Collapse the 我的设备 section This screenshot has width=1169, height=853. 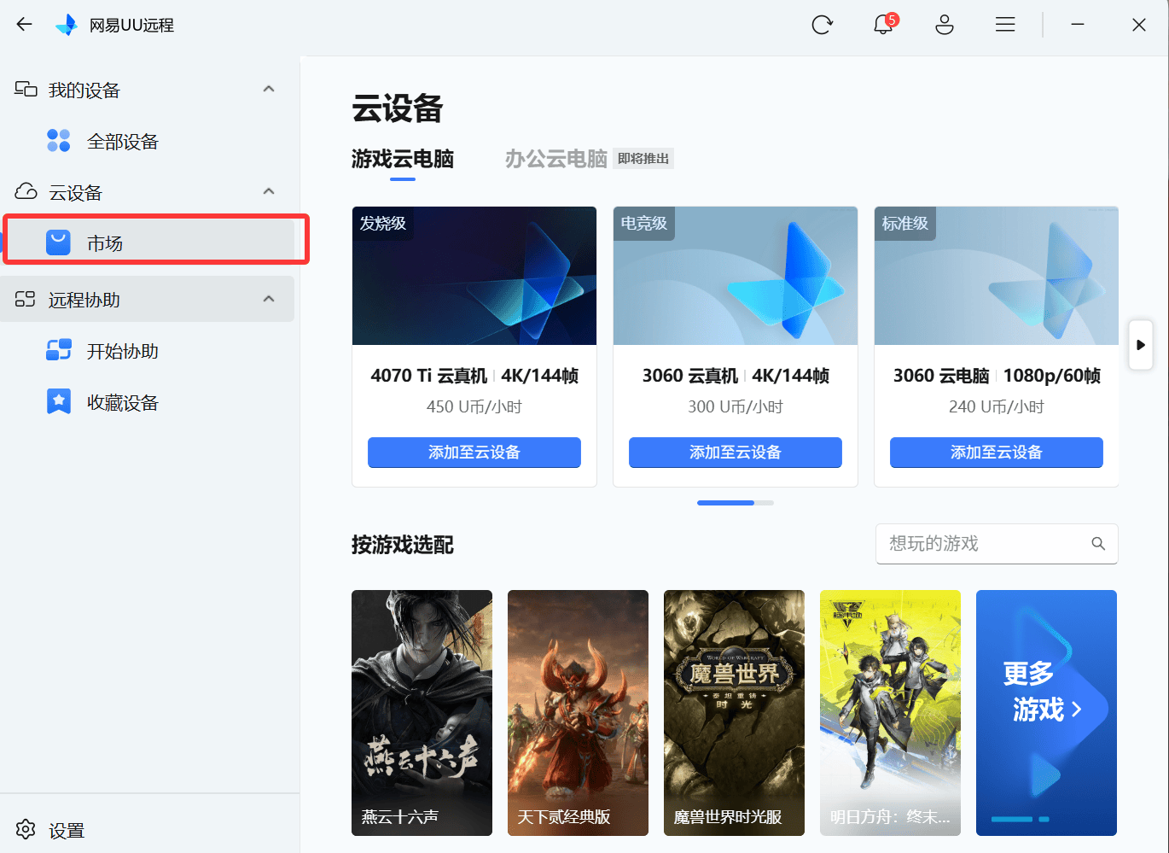pyautogui.click(x=269, y=90)
